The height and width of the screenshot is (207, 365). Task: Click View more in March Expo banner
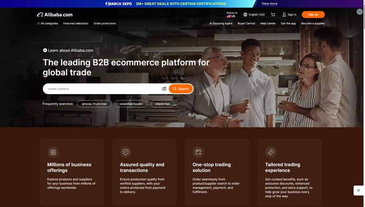pyautogui.click(x=269, y=4)
